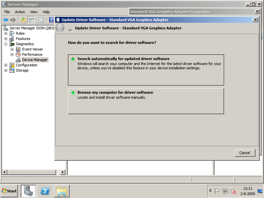Open the File menu
This screenshot has height=198, width=264.
coord(7,12)
